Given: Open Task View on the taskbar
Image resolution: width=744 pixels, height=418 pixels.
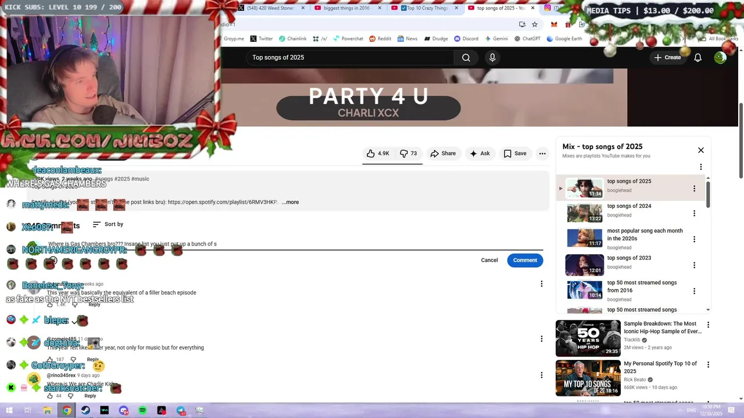Looking at the screenshot, I should point(27,410).
